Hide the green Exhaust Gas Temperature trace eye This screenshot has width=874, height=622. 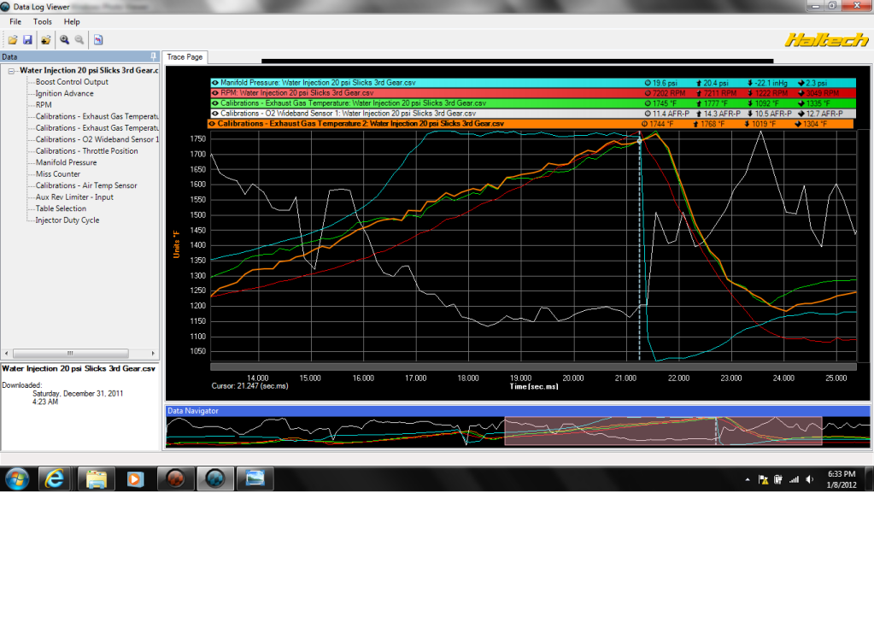215,103
